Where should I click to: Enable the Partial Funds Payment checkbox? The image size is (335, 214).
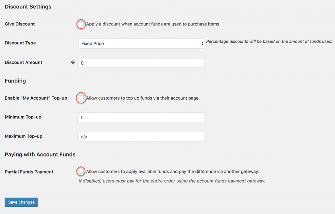81,171
